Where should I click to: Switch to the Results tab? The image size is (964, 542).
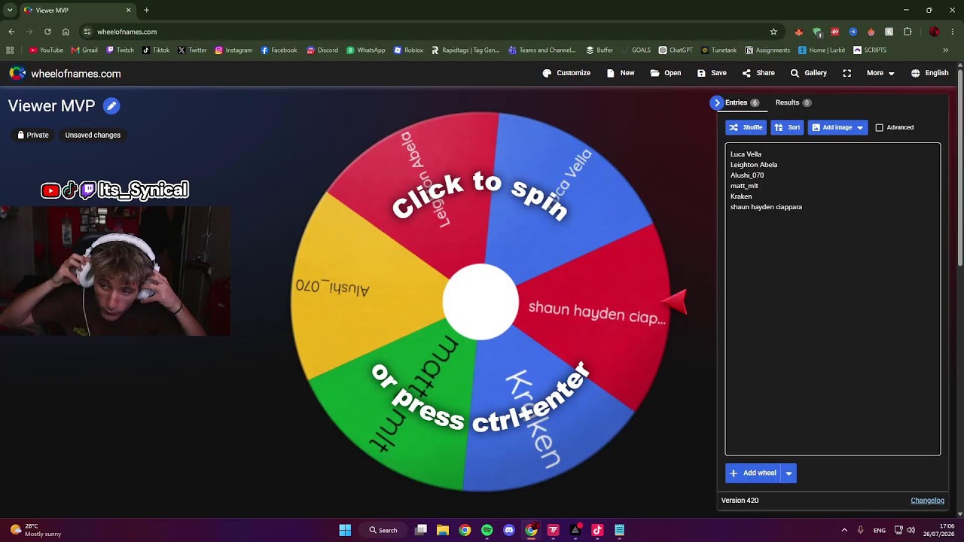tap(792, 102)
